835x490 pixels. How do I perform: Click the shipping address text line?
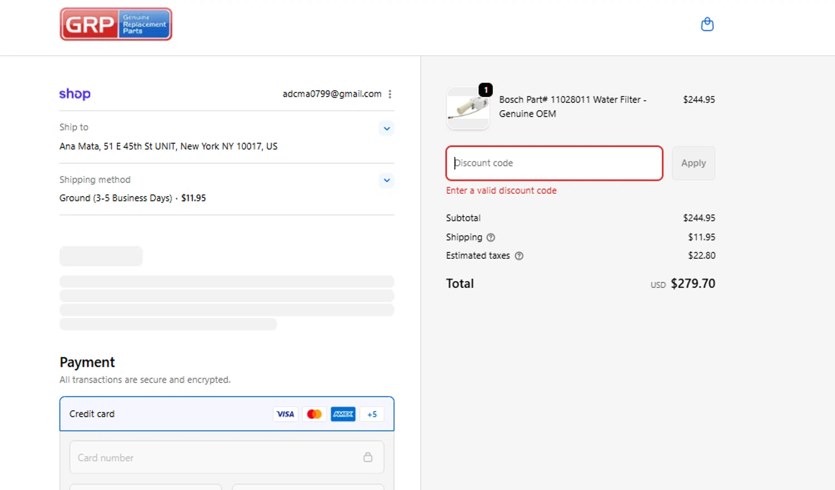[168, 146]
